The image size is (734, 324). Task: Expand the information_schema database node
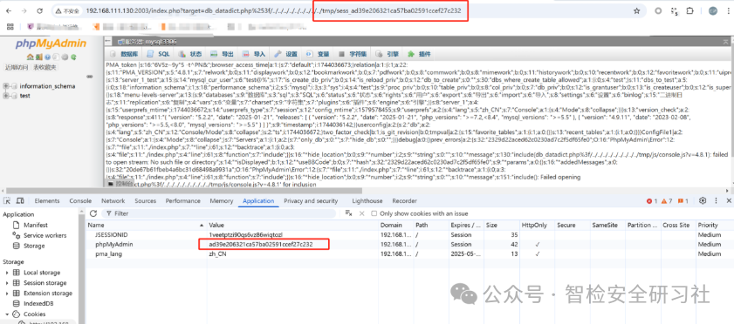tap(6, 86)
